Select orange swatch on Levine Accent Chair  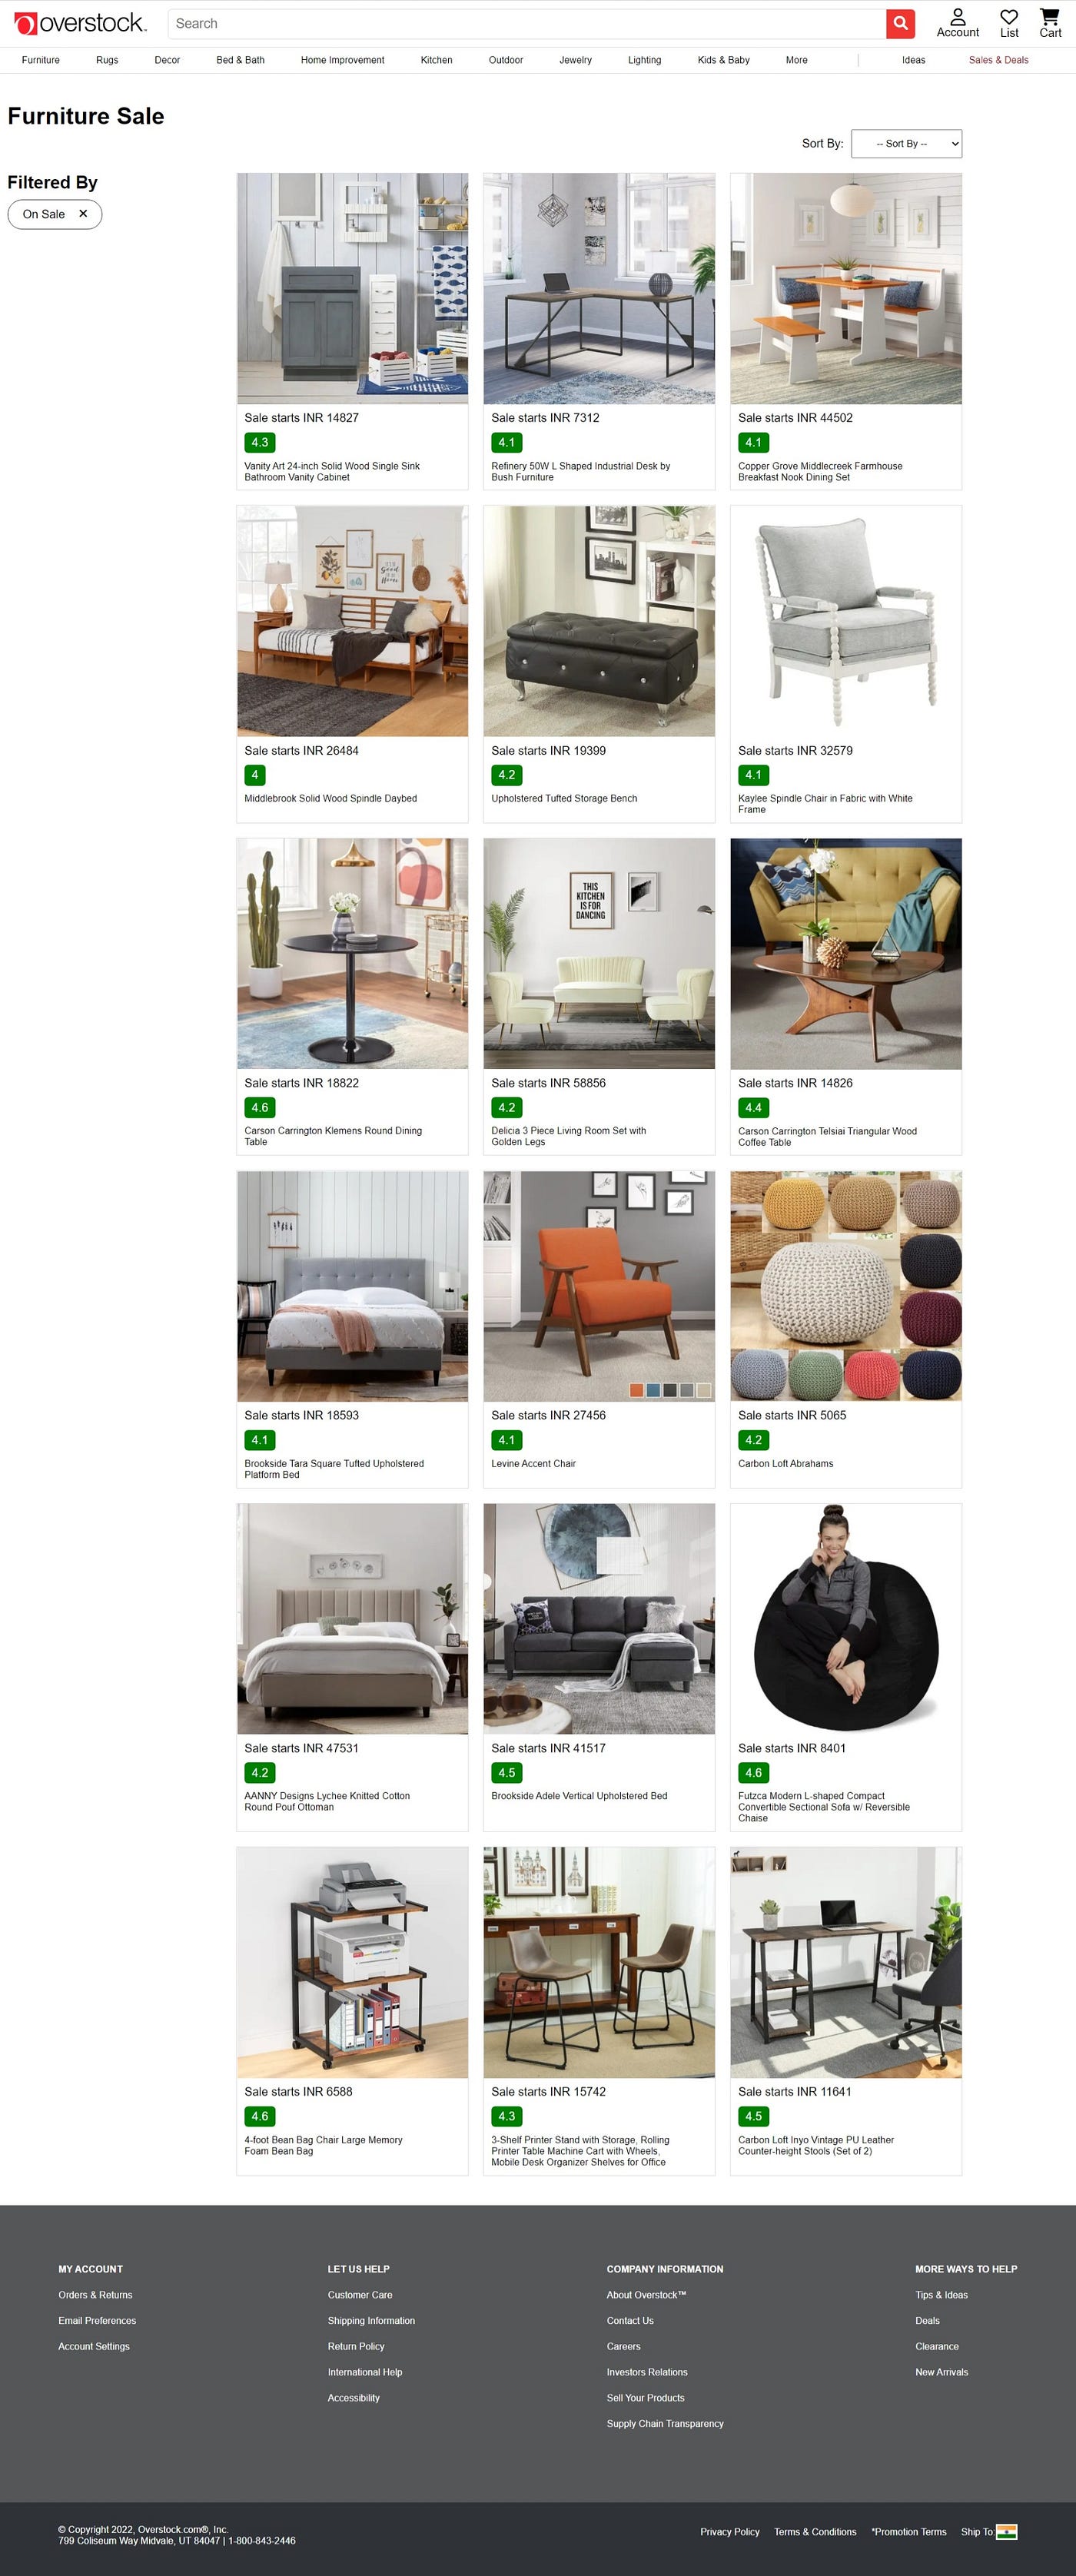(x=636, y=1390)
